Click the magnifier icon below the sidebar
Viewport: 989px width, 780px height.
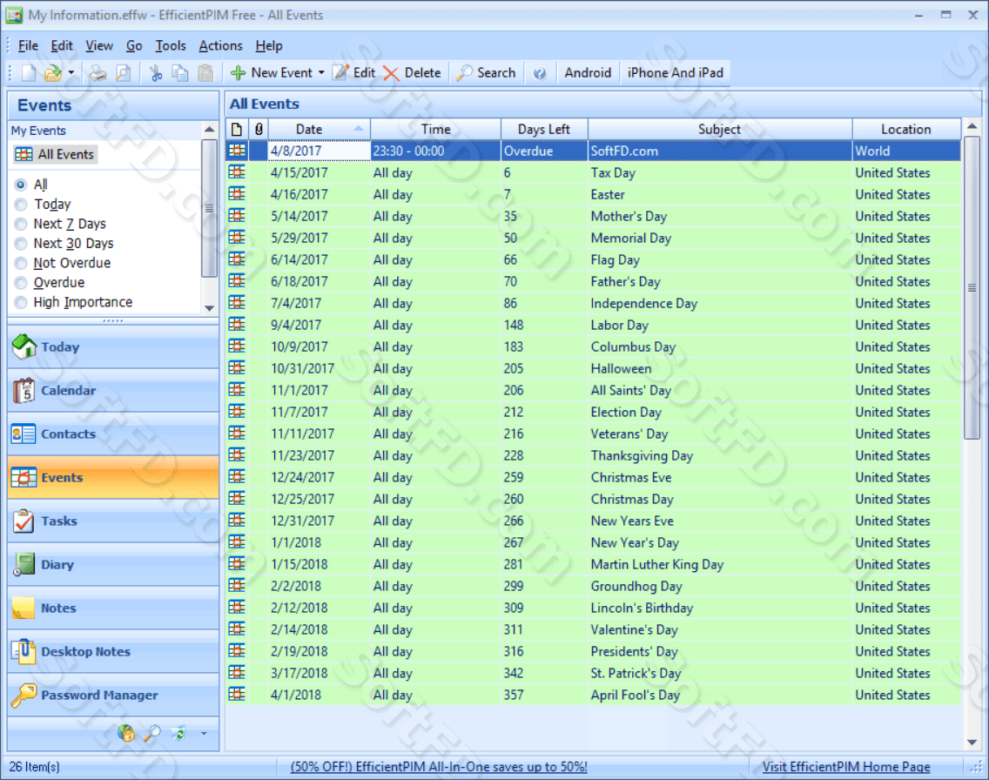click(152, 733)
